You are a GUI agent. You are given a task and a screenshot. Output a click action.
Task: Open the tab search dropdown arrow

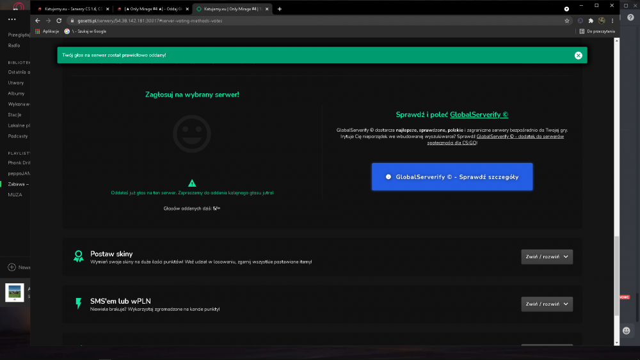(566, 9)
